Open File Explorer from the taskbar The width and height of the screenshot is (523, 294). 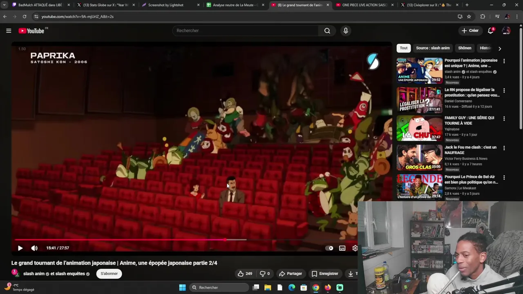(x=268, y=287)
